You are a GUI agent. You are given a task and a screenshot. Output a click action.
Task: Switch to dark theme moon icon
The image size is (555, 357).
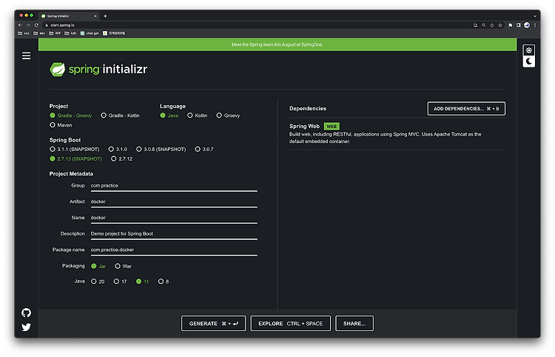pyautogui.click(x=529, y=61)
